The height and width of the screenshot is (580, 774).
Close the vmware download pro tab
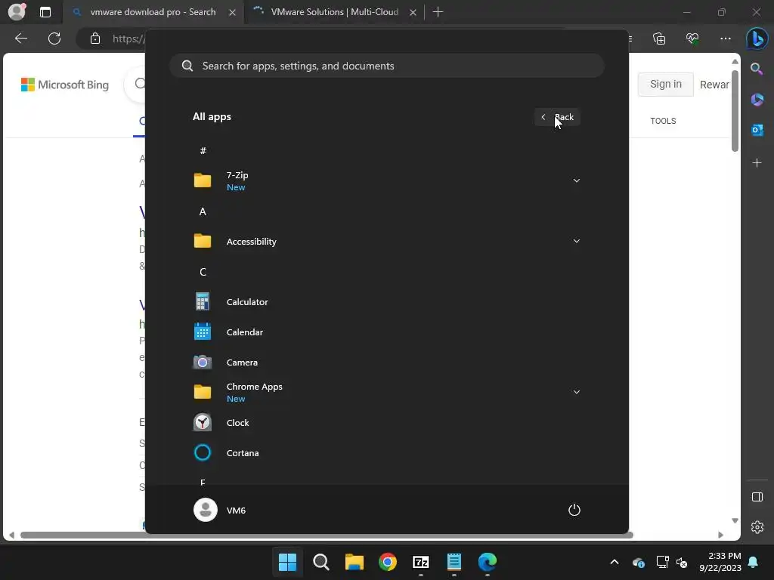[232, 12]
